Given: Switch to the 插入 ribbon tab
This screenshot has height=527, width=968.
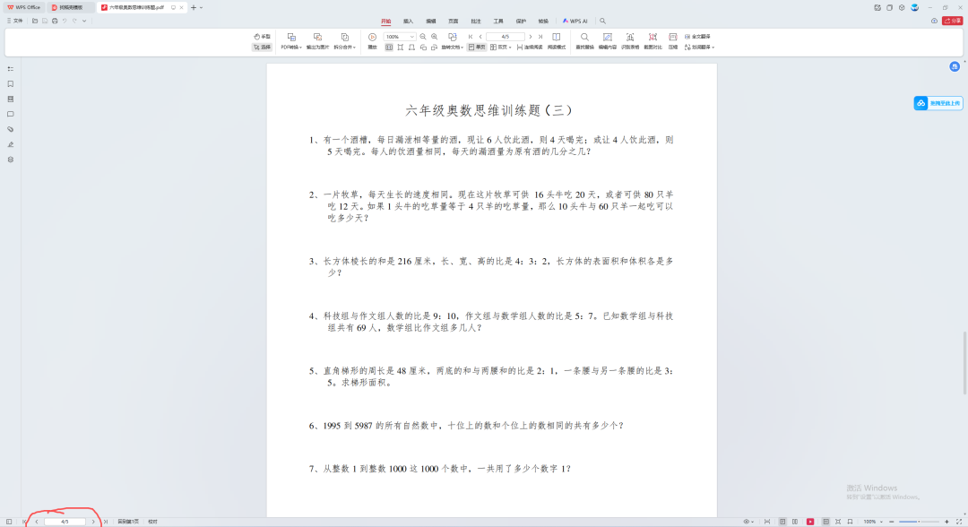Looking at the screenshot, I should [409, 22].
